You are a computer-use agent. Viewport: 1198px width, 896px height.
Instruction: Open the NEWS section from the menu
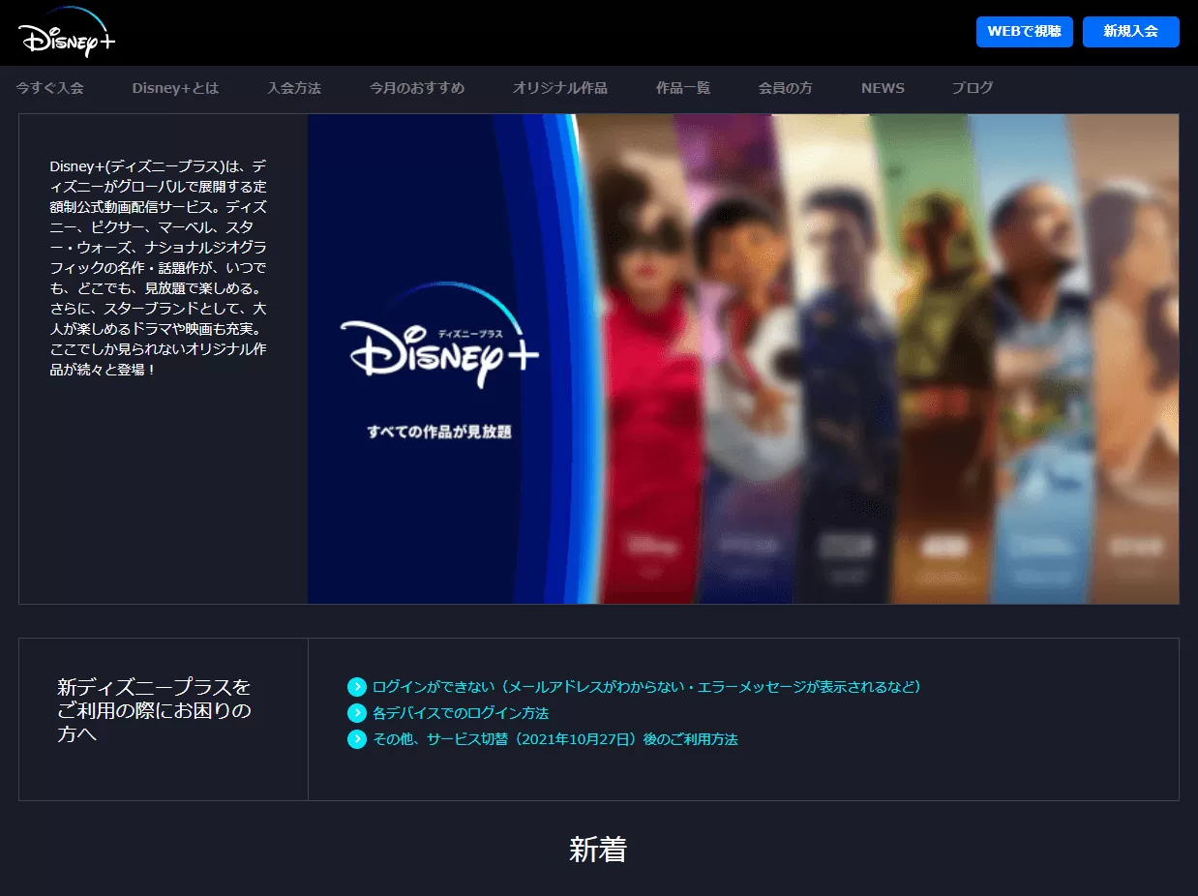882,87
